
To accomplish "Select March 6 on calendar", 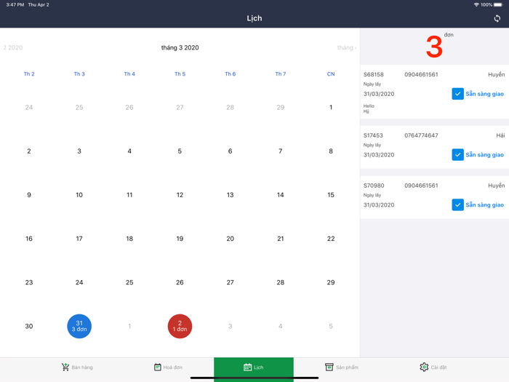I will (x=231, y=151).
